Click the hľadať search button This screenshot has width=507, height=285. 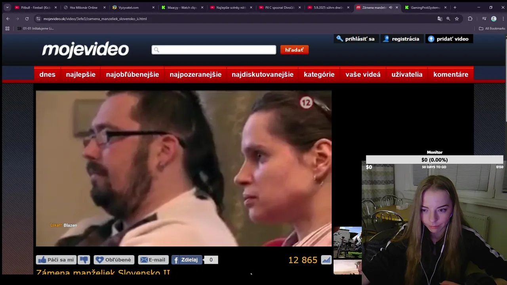(x=294, y=50)
